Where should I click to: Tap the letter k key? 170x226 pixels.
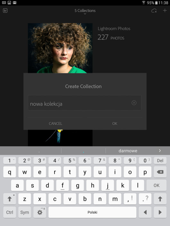[123, 185]
